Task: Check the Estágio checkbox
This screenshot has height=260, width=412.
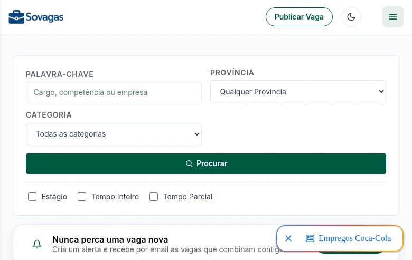Action: (x=32, y=197)
